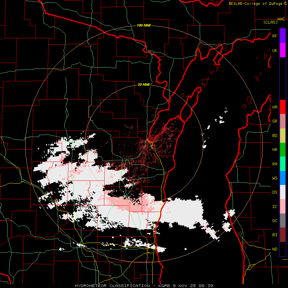Click the ND no data swatch

pos(283,249)
